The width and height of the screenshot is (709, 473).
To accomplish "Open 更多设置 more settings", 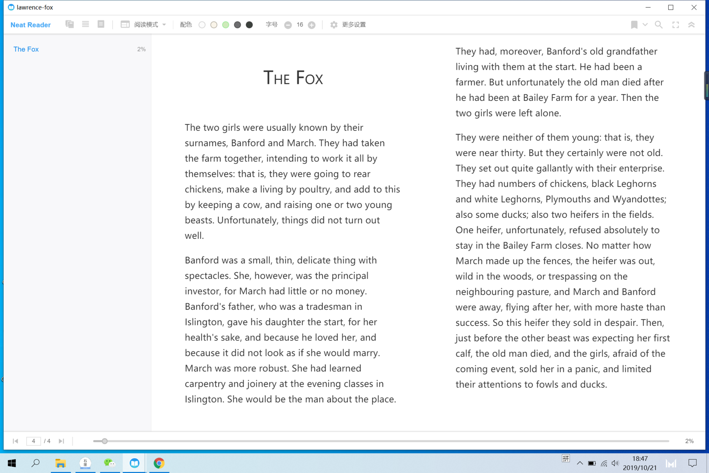I will coord(354,25).
